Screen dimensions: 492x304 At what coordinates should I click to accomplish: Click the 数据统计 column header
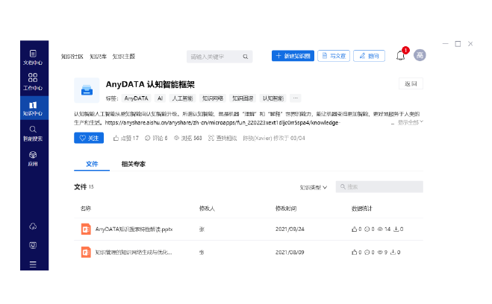[361, 208]
